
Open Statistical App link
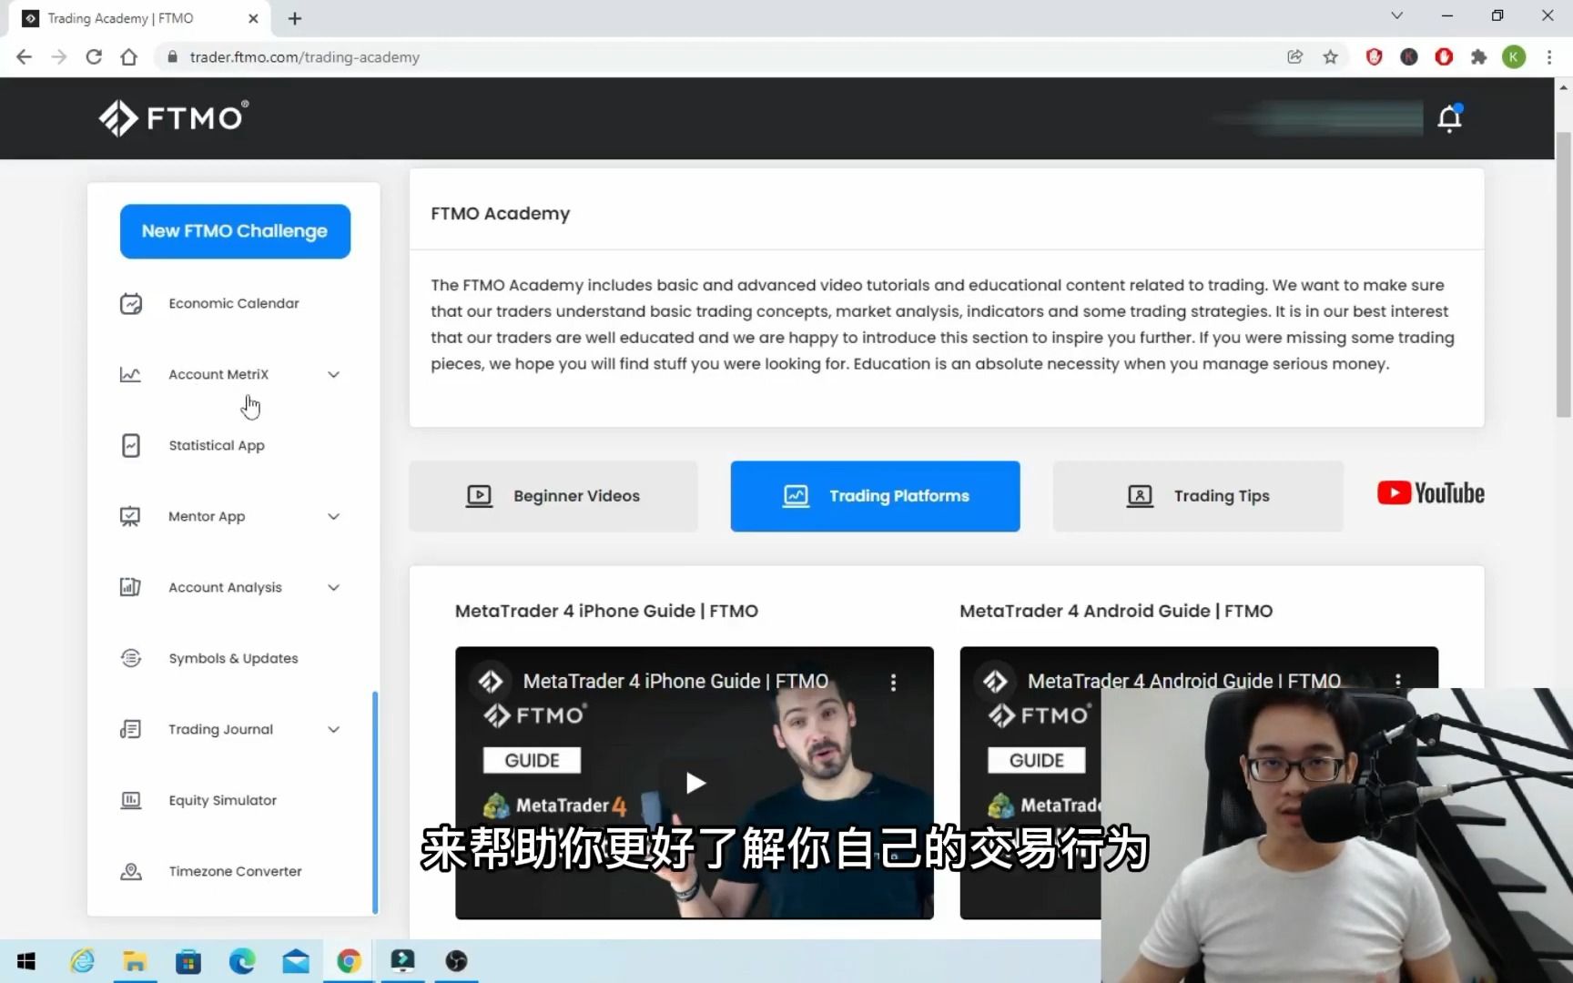(217, 445)
